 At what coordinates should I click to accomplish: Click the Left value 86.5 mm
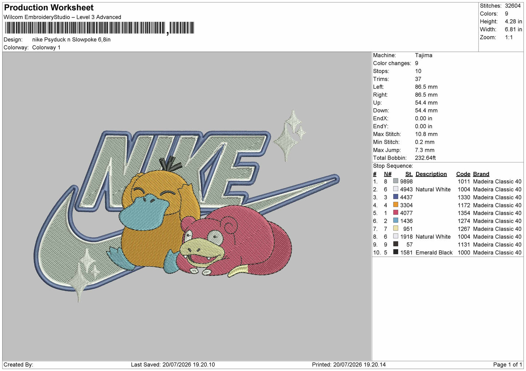[426, 87]
